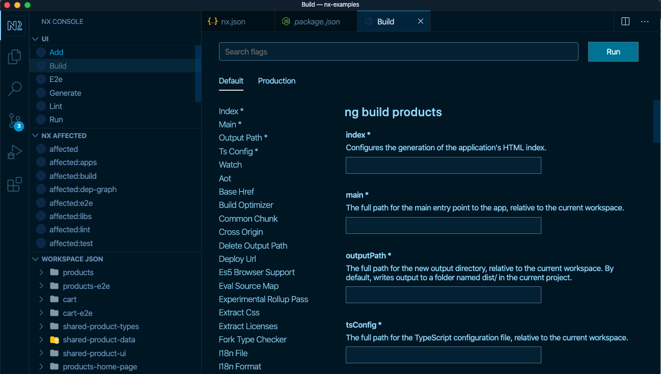This screenshot has width=661, height=374.
Task: Click the JSON icon on the nx.json tab
Action: pos(213,21)
